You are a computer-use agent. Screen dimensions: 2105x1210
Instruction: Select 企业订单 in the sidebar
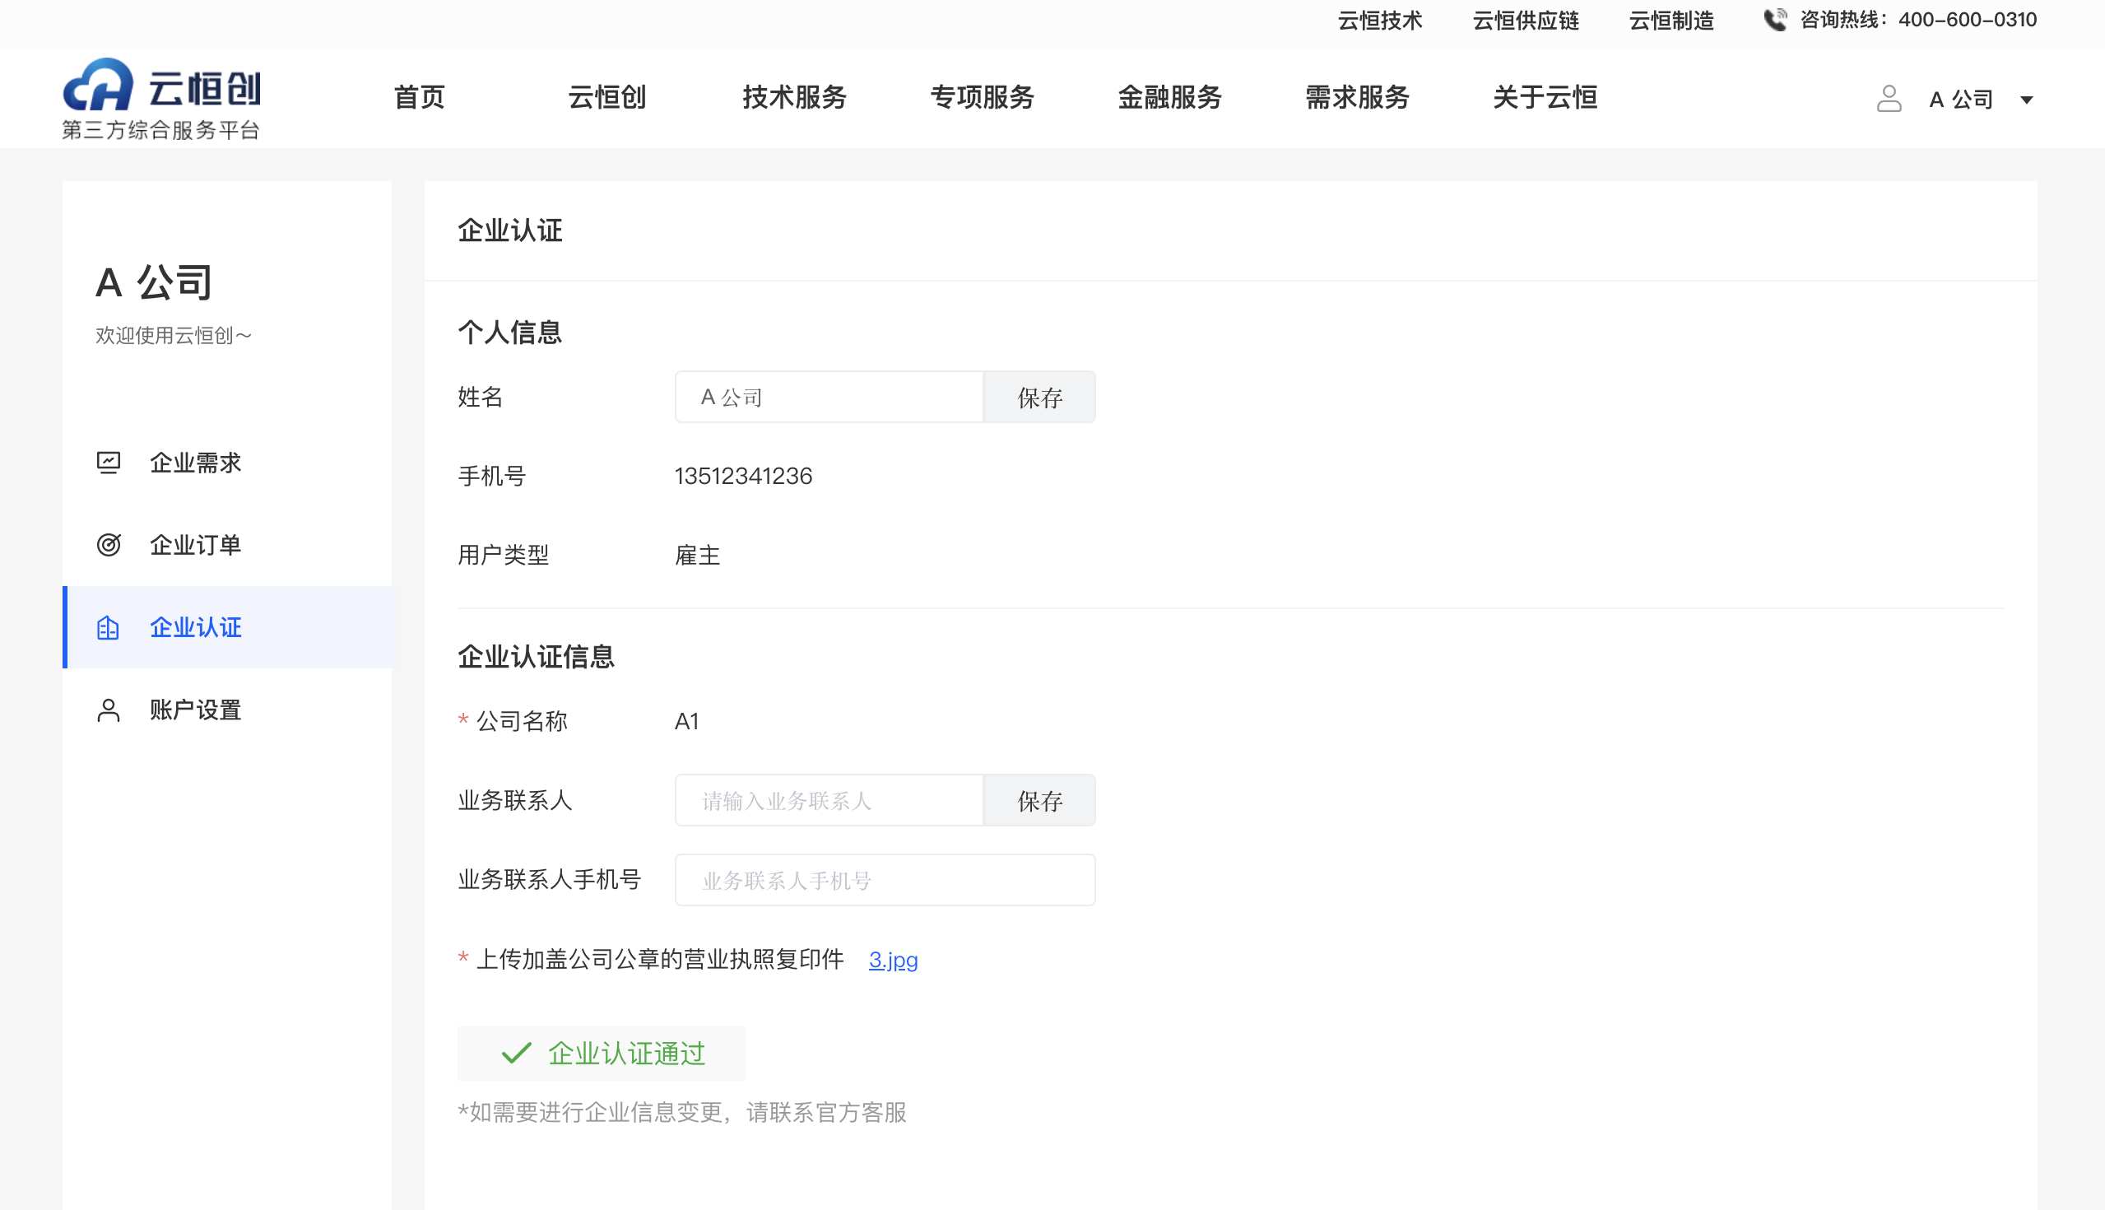coord(227,545)
